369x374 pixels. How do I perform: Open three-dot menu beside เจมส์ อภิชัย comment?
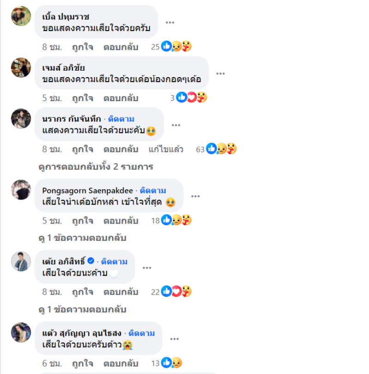pyautogui.click(x=220, y=73)
